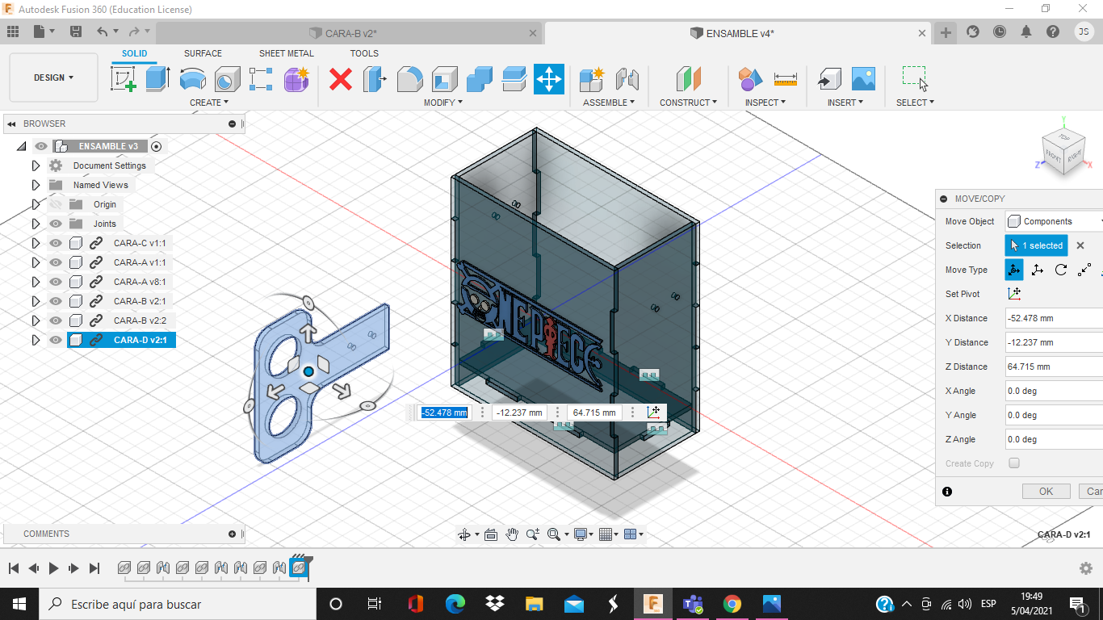Choose Translate move type
1103x620 pixels.
click(1038, 270)
